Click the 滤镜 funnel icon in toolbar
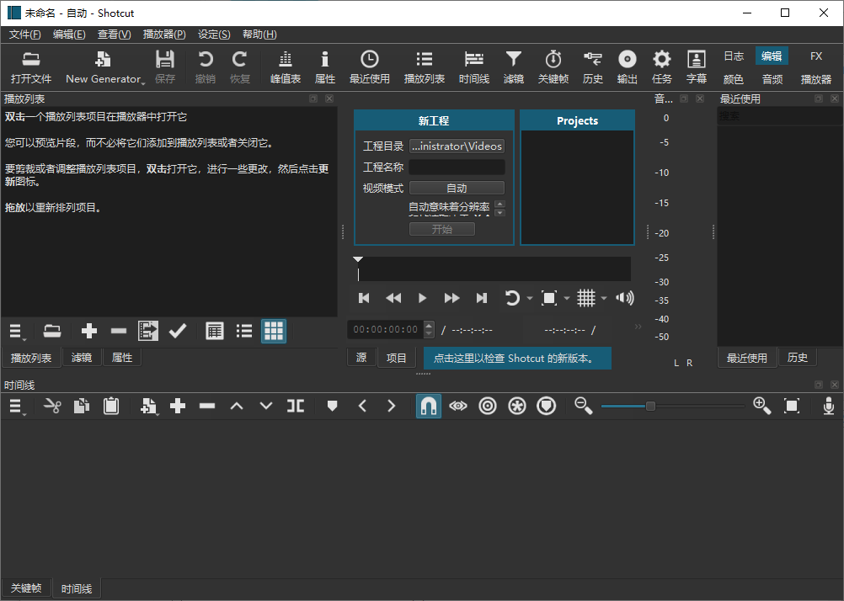Screen dimensions: 844x601 [x=513, y=67]
